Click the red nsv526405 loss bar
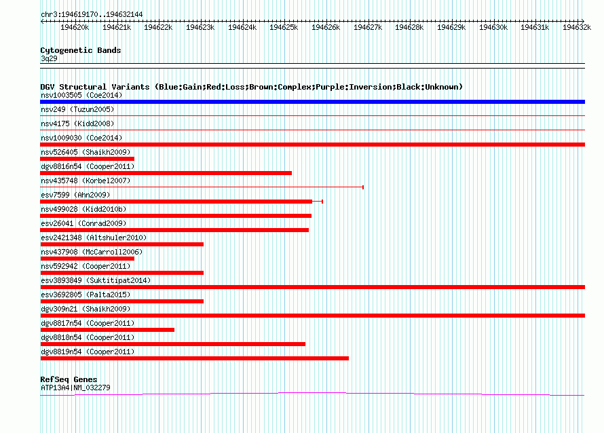The image size is (604, 433). point(87,159)
